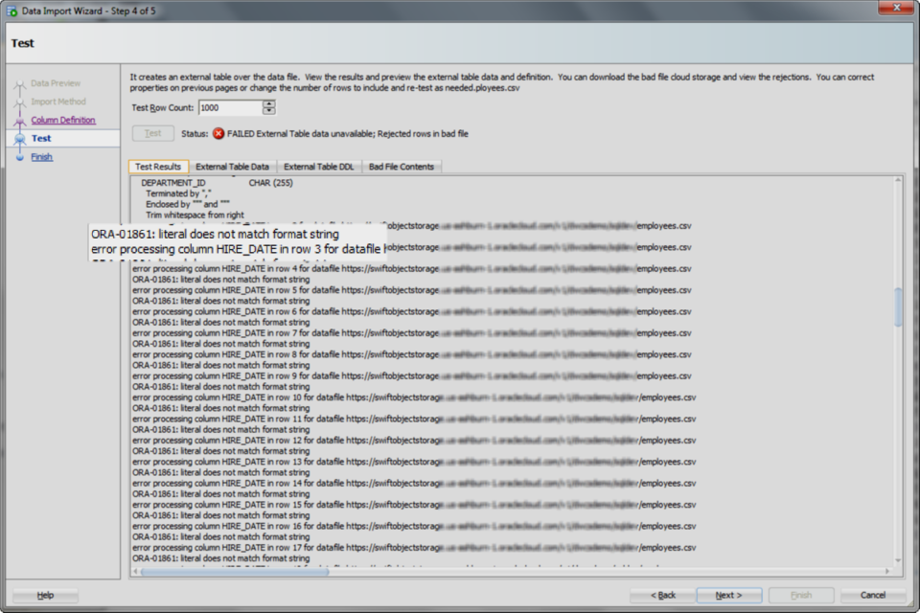920x613 pixels.
Task: Switch to the External Table Data tab
Action: [x=233, y=166]
